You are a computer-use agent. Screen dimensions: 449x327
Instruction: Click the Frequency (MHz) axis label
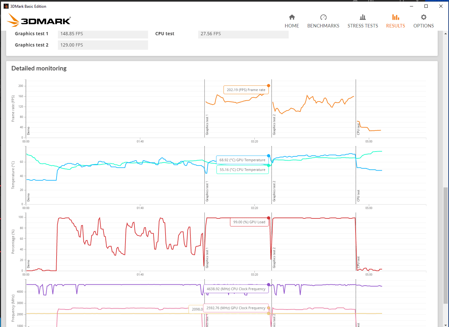click(13, 308)
